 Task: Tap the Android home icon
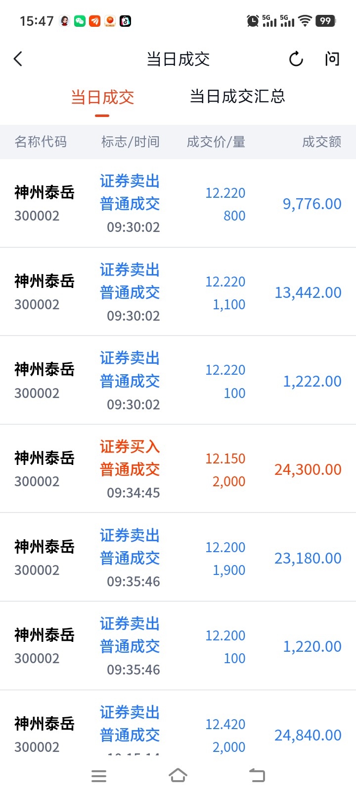point(178,775)
